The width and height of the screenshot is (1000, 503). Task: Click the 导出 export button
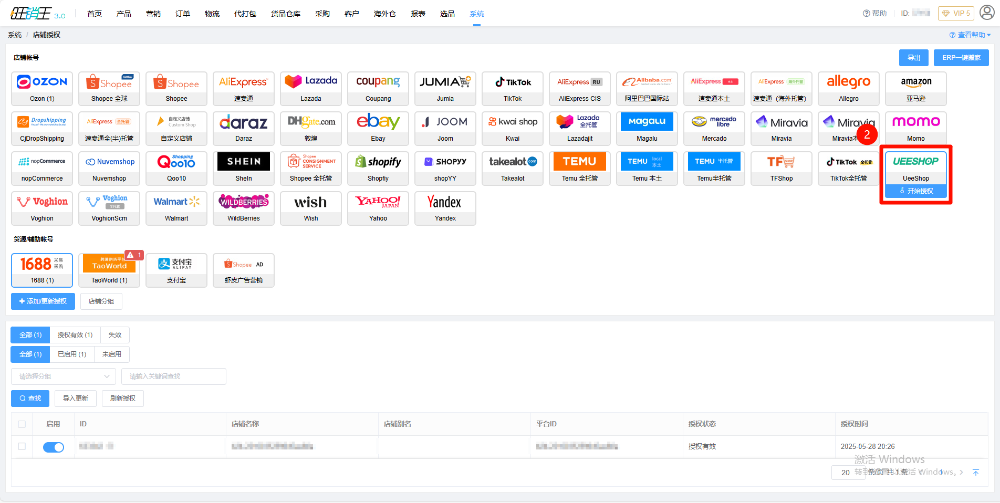[914, 58]
